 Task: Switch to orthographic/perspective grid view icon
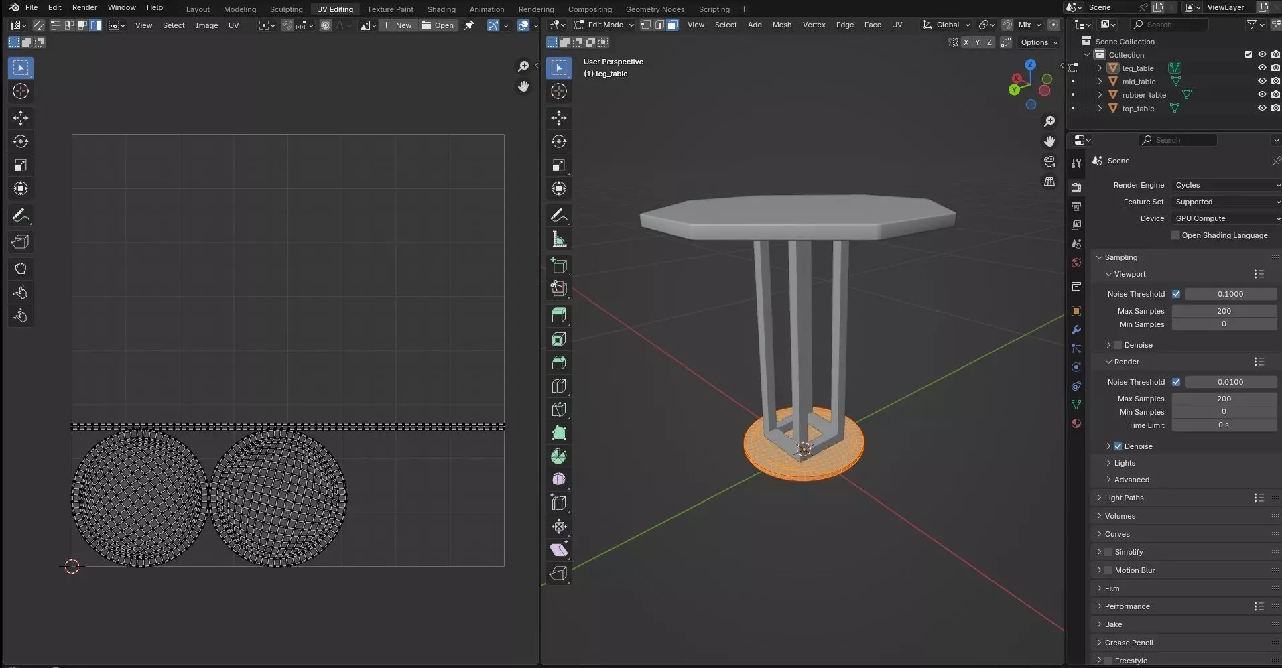click(x=1049, y=182)
